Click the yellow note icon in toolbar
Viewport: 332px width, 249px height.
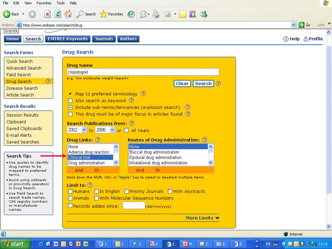coord(183,14)
